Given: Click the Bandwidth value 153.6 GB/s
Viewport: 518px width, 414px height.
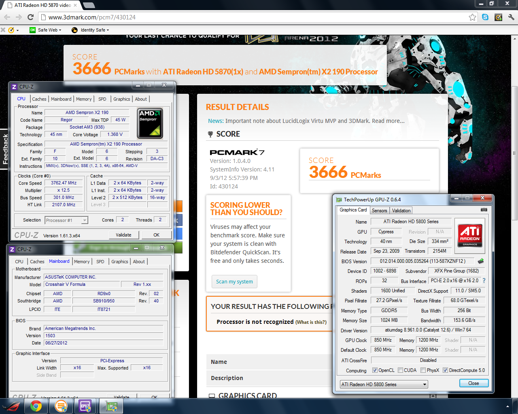Looking at the screenshot, I should (x=464, y=320).
